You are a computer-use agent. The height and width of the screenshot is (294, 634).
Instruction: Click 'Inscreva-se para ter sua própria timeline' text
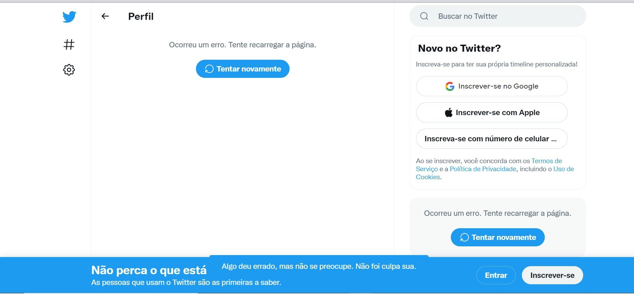pyautogui.click(x=497, y=64)
